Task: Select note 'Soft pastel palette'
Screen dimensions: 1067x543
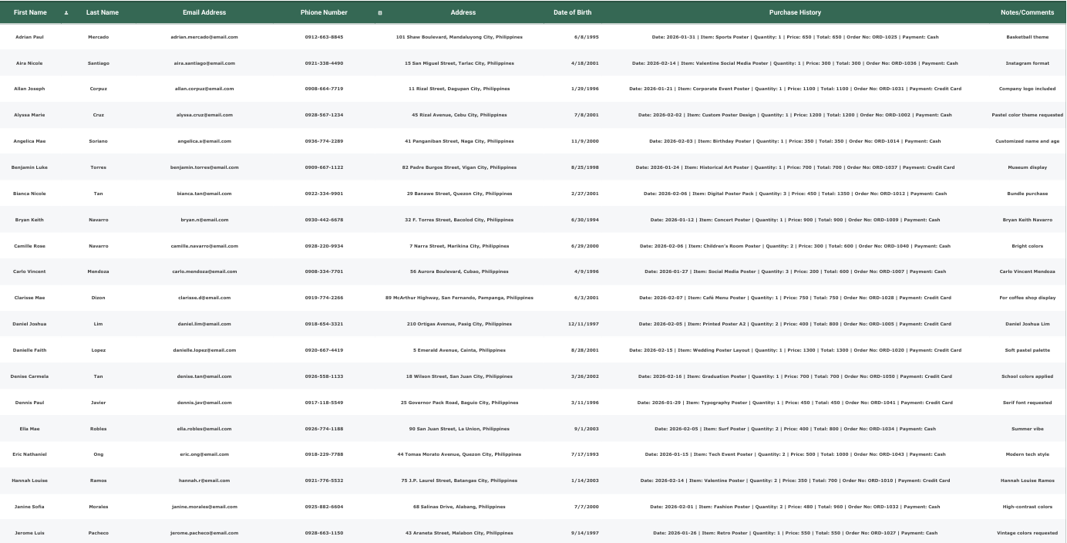Action: pos(1027,350)
